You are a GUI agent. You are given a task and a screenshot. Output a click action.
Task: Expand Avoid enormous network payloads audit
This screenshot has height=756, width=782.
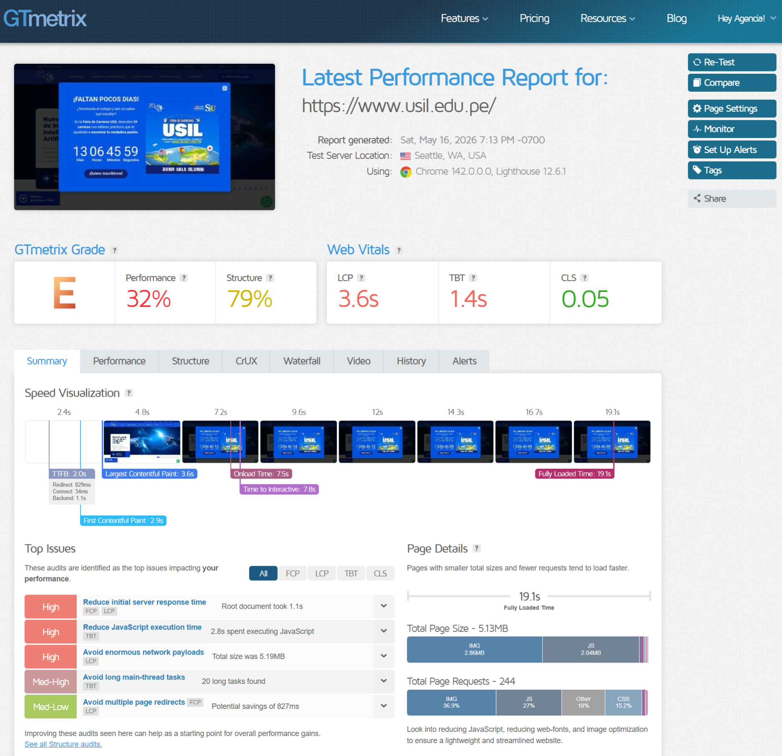(384, 656)
